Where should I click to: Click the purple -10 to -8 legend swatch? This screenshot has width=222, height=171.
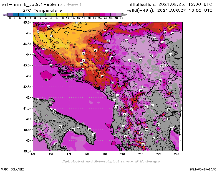pyautogui.click(x=11, y=15)
